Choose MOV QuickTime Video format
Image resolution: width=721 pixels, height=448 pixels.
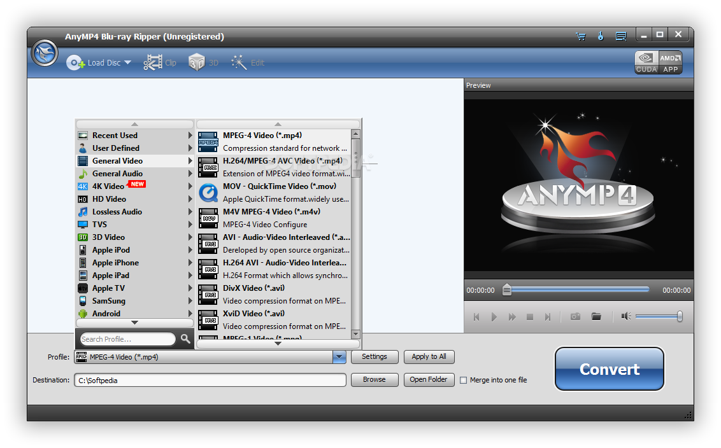pyautogui.click(x=274, y=193)
